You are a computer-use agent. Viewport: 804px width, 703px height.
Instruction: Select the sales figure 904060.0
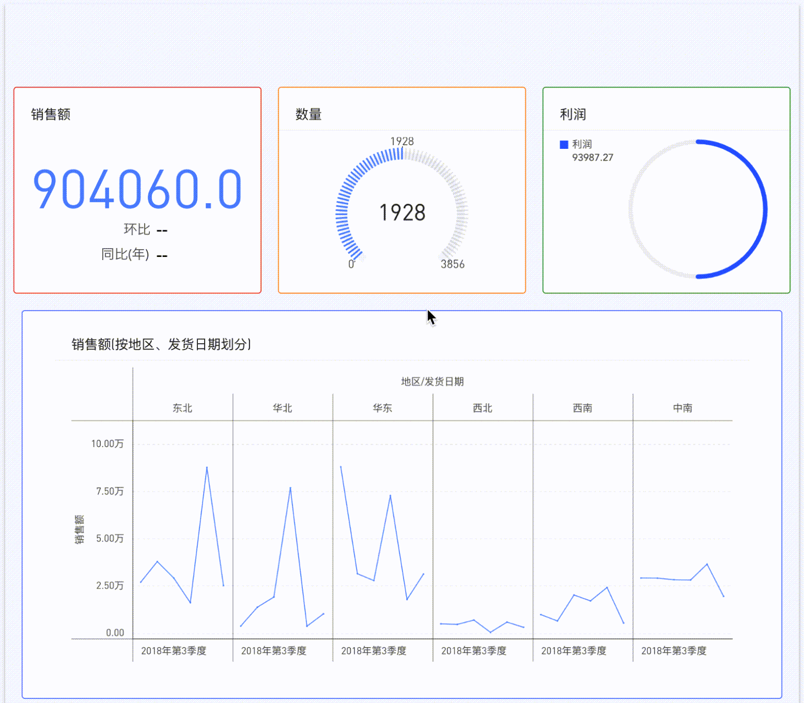(x=137, y=190)
